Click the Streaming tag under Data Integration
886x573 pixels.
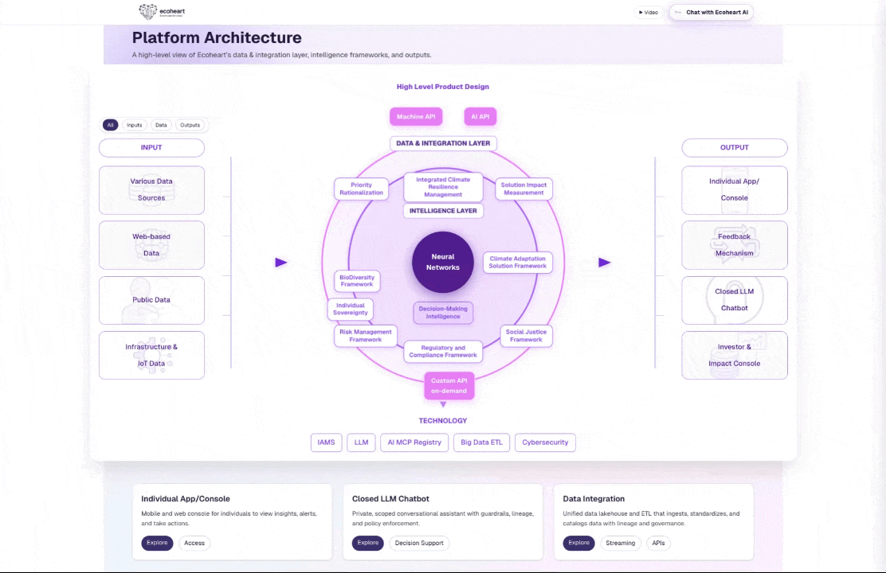coord(620,543)
